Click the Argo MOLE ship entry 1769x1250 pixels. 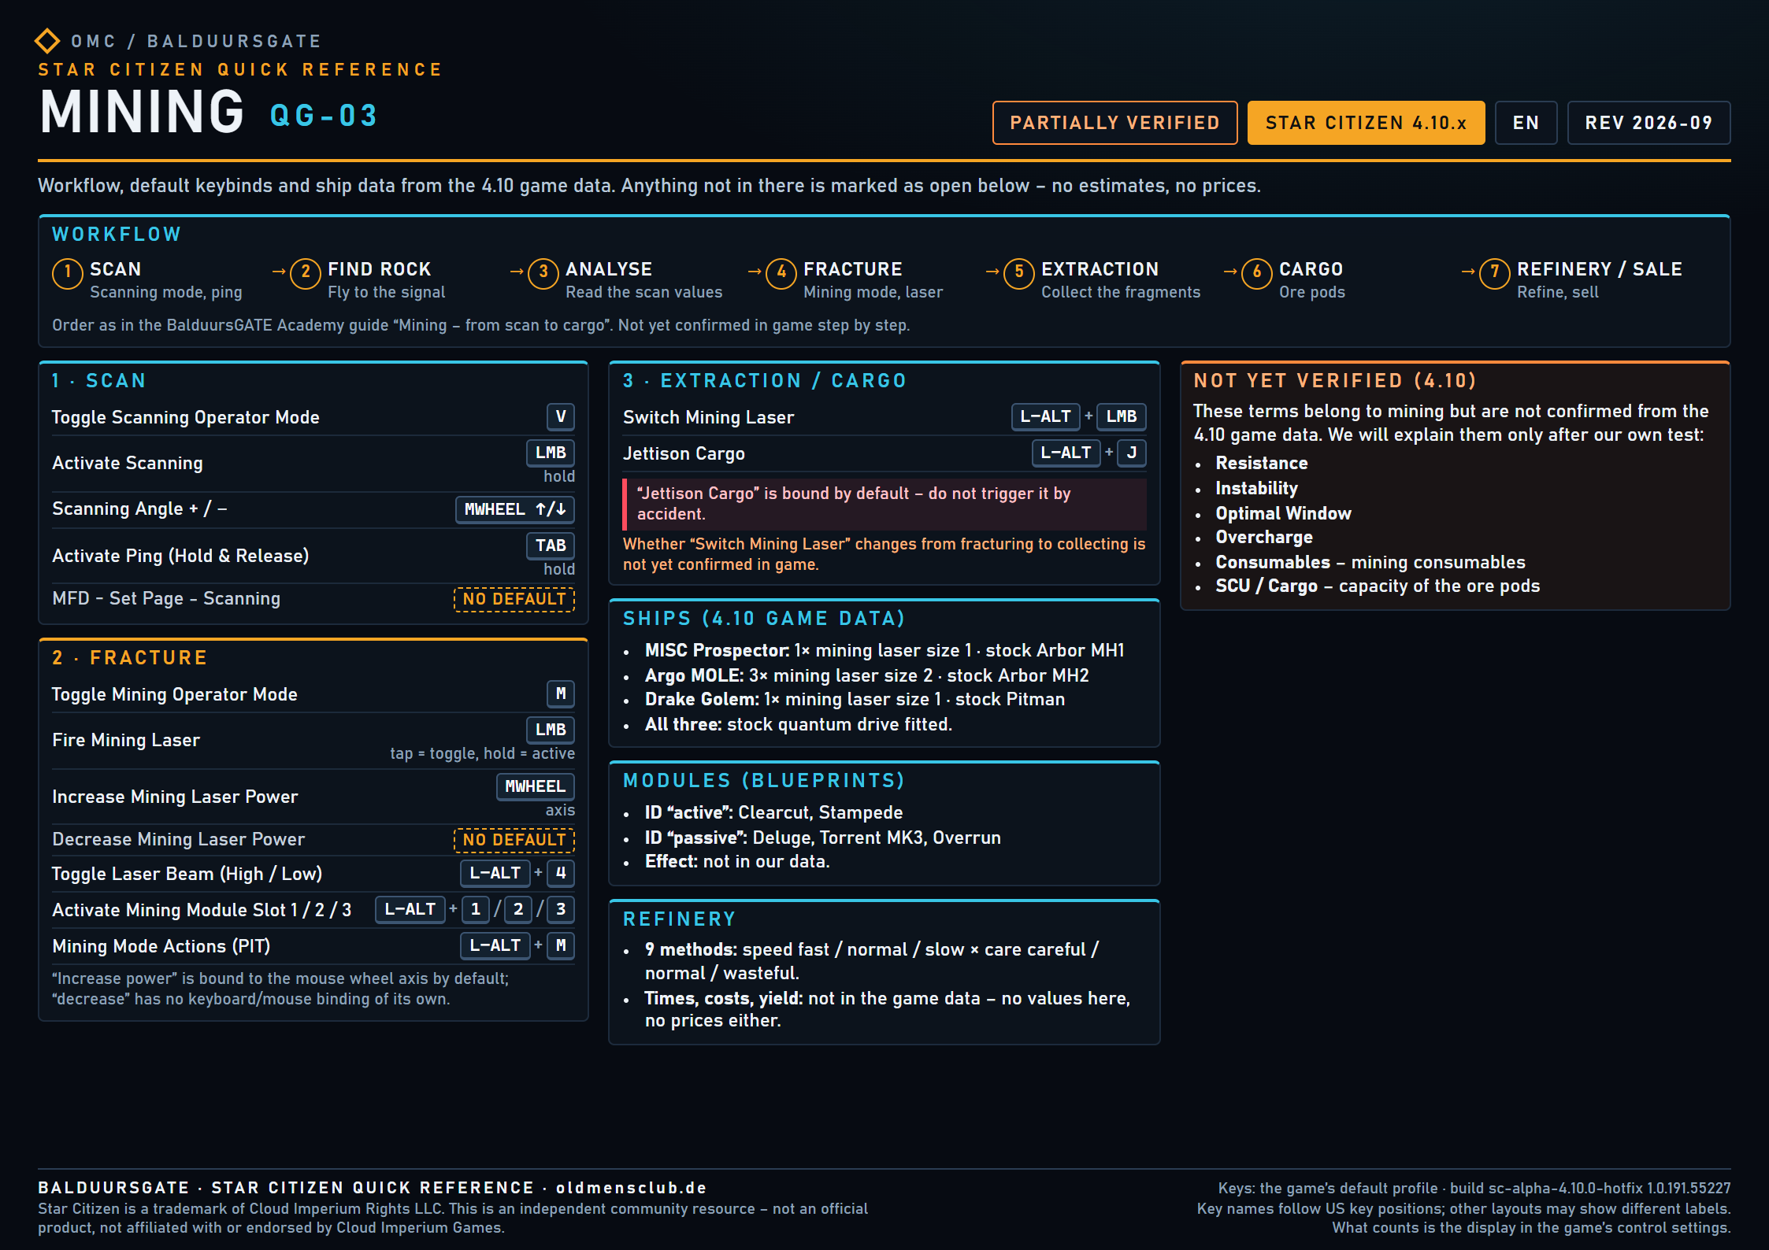(x=866, y=676)
